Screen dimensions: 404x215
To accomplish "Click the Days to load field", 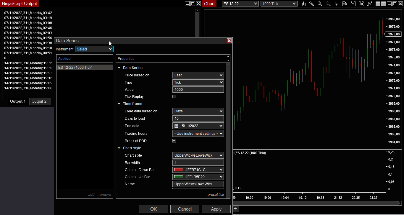I will click(198, 119).
